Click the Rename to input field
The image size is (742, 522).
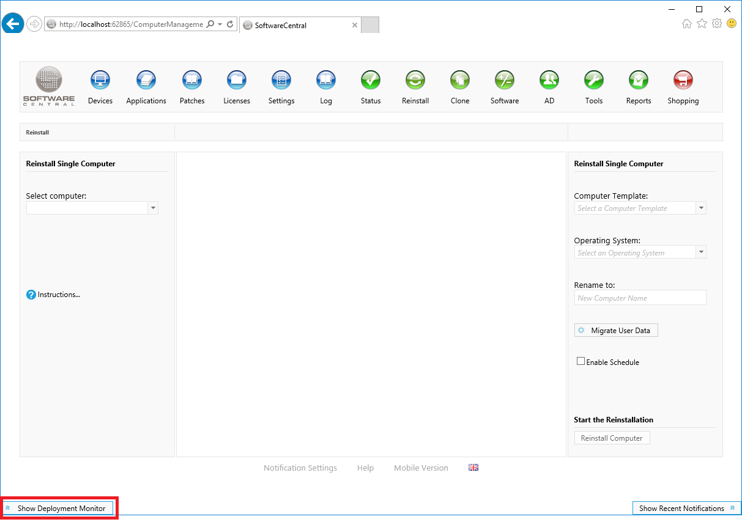(640, 298)
